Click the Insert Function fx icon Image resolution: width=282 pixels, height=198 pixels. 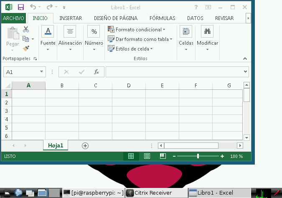coord(96,72)
